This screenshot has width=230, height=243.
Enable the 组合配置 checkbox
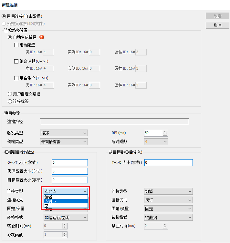coord(16,45)
